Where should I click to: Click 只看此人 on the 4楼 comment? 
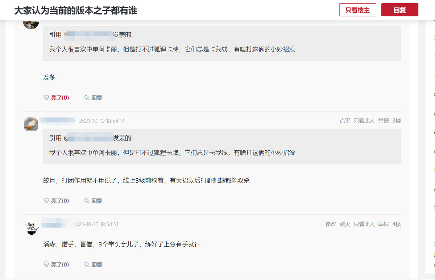tap(364, 224)
